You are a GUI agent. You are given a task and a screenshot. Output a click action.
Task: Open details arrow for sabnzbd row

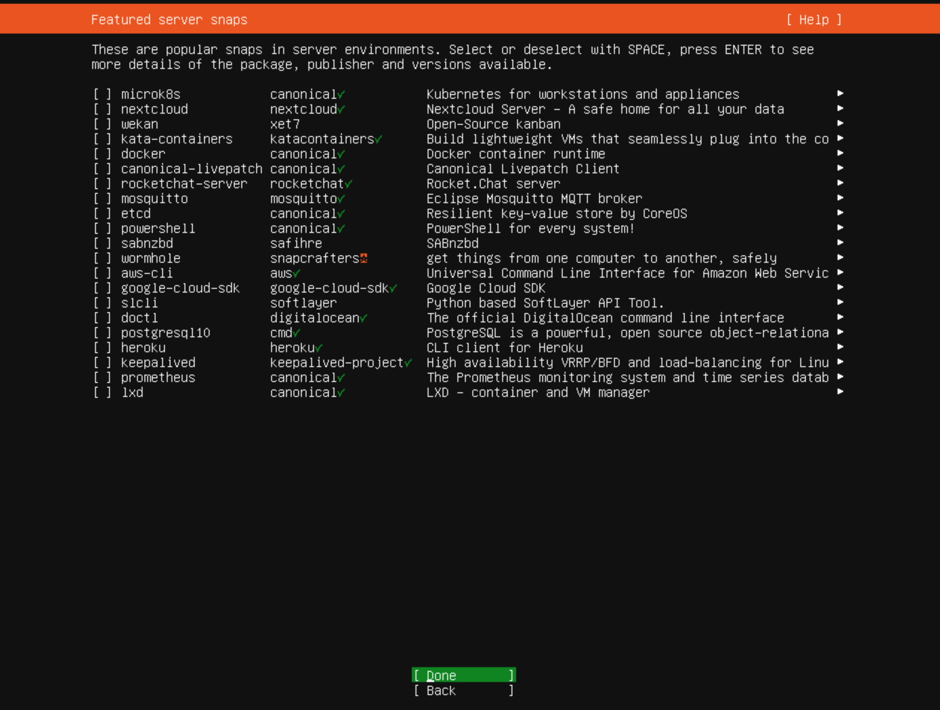click(x=840, y=243)
